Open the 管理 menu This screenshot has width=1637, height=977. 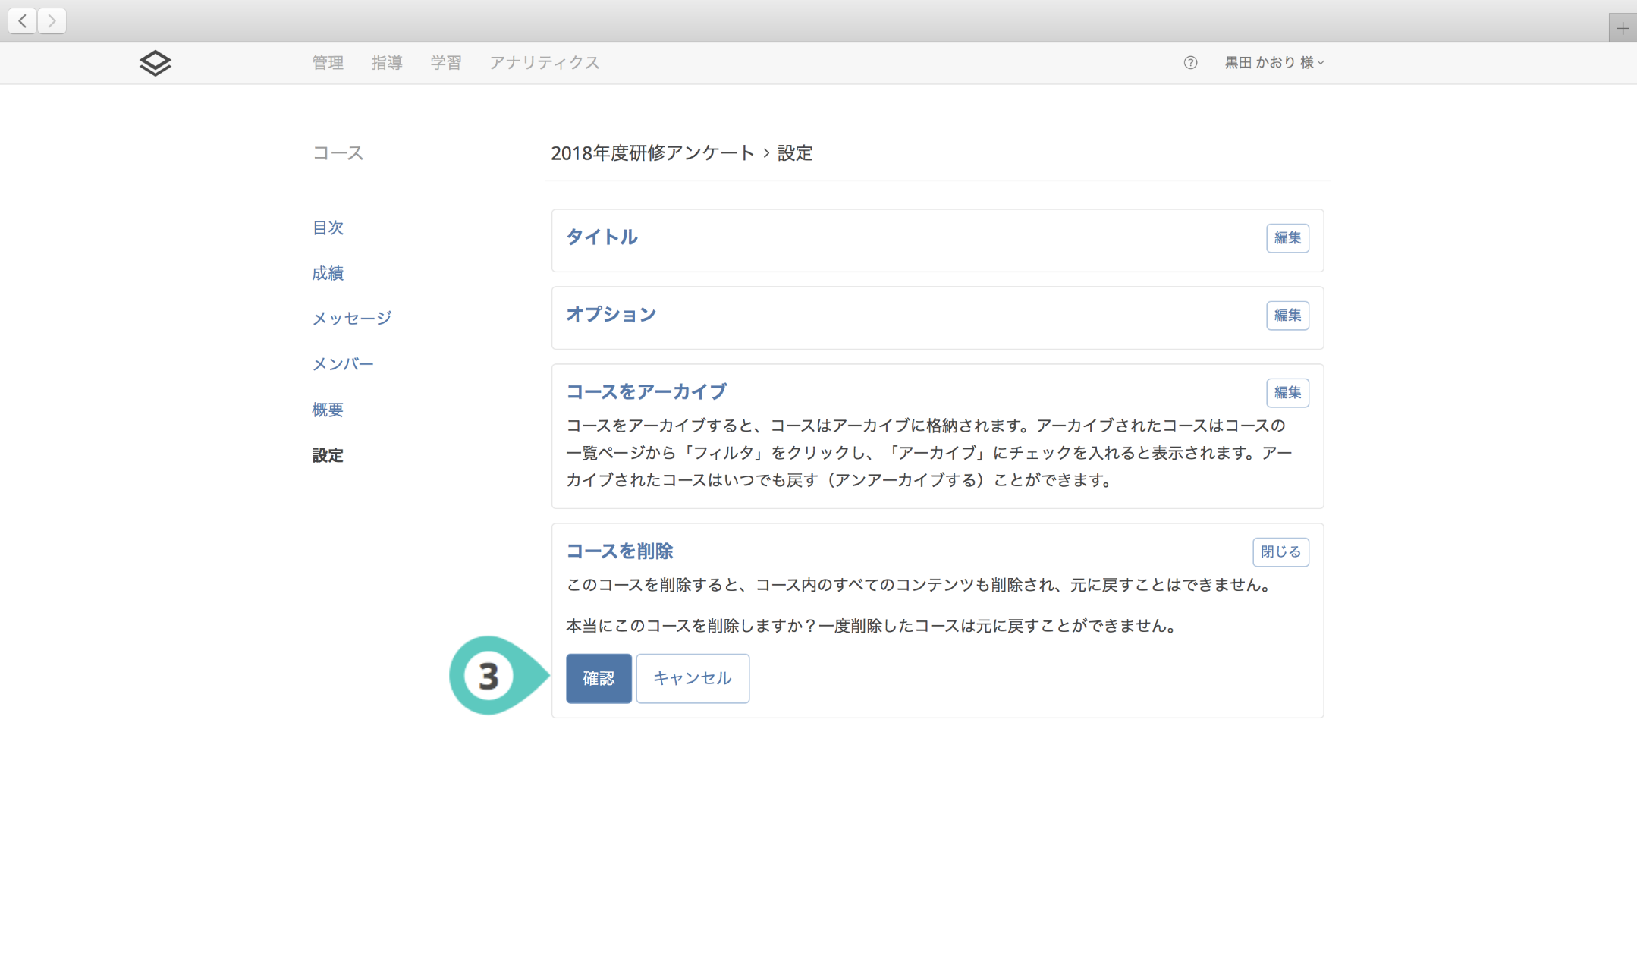pos(328,63)
